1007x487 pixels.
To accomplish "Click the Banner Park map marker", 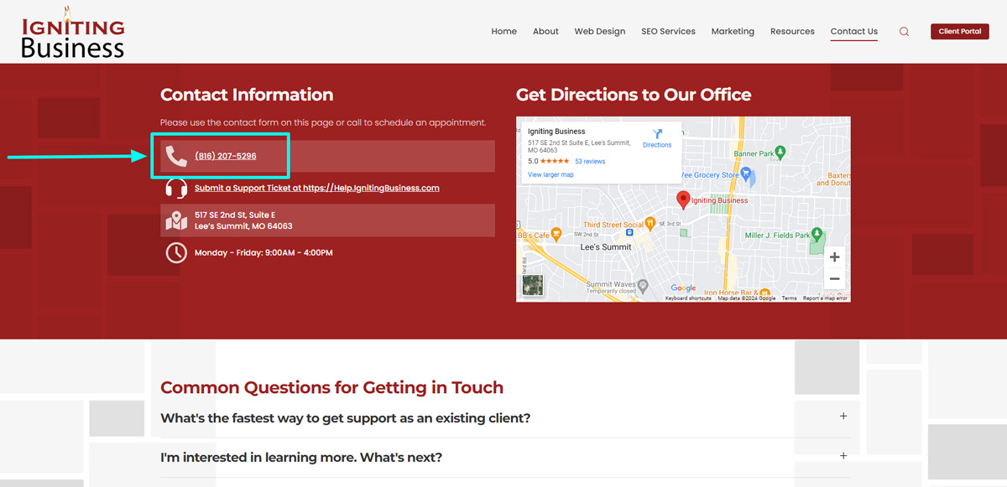I will coord(780,152).
